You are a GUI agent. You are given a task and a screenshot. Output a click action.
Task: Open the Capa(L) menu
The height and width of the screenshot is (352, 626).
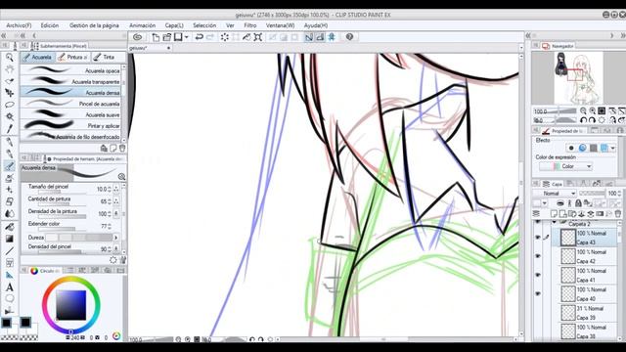[x=174, y=25]
